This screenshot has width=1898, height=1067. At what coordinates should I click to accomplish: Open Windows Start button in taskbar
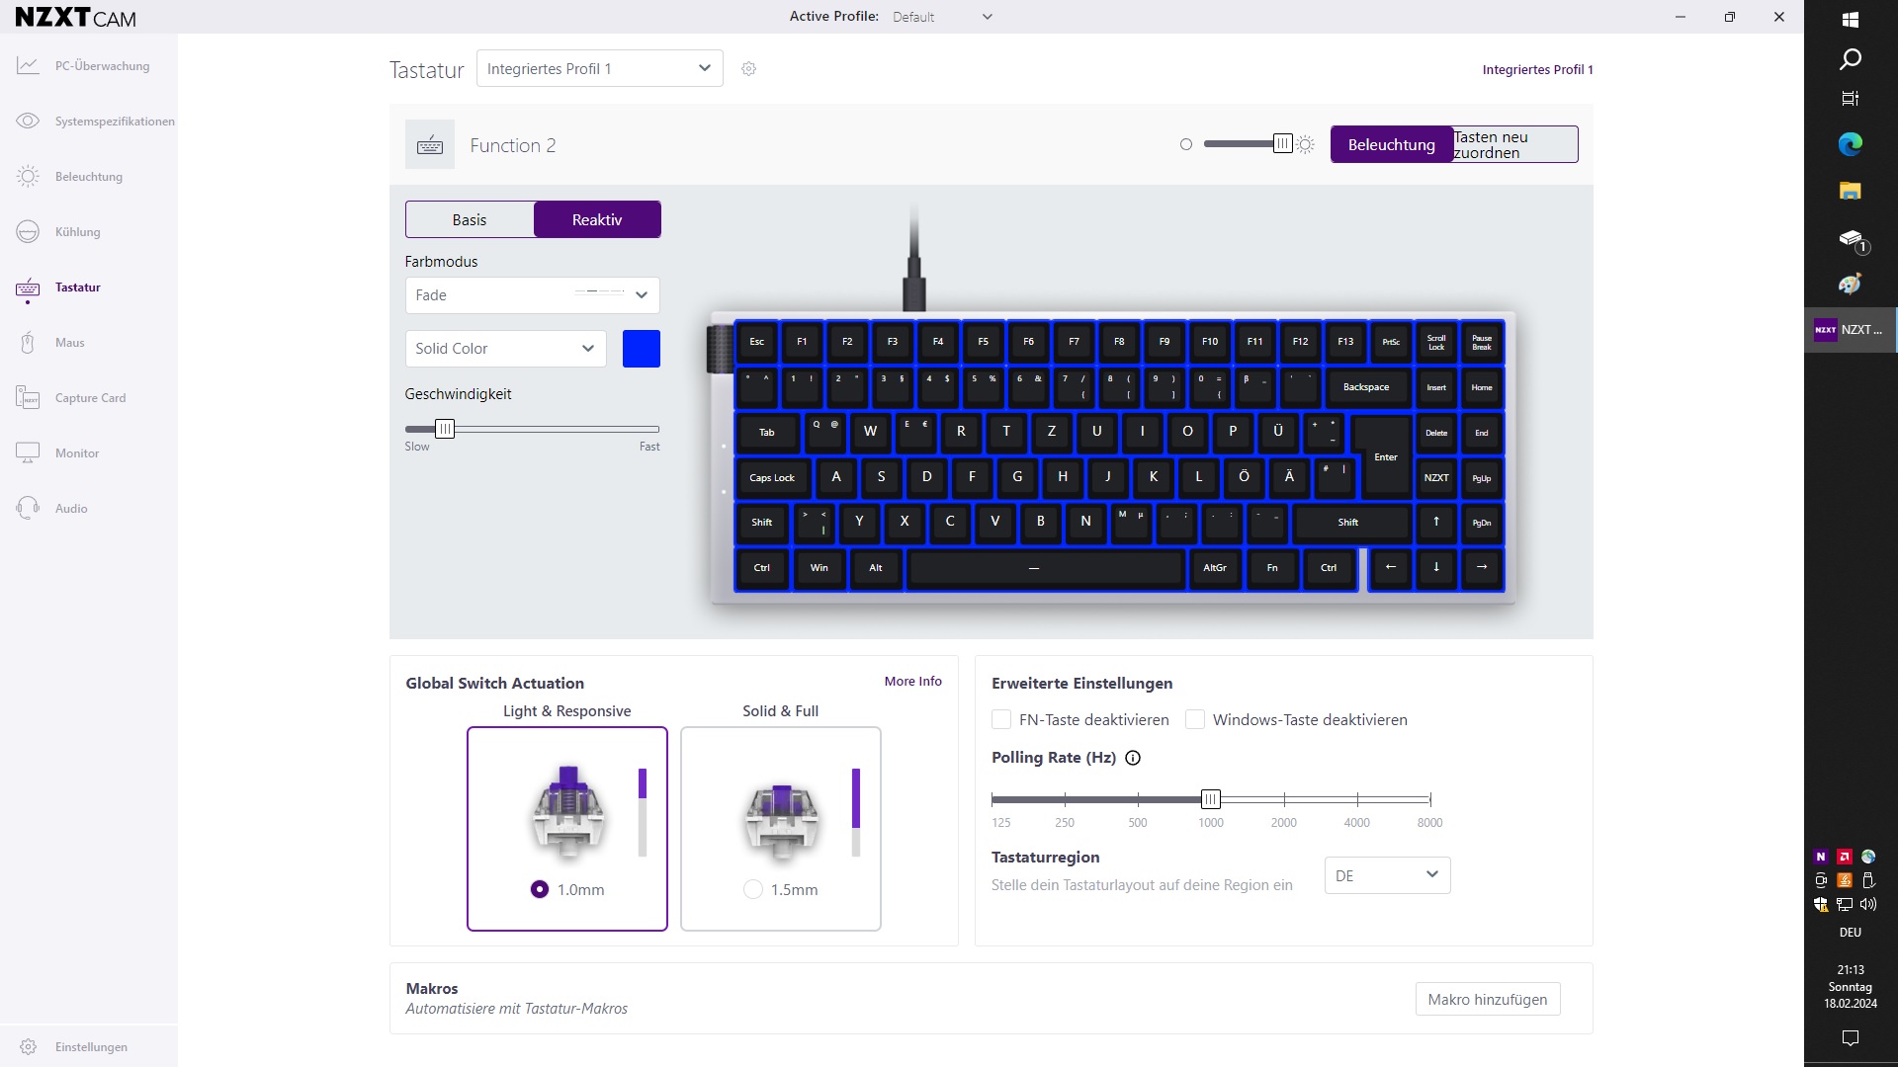coord(1851,19)
